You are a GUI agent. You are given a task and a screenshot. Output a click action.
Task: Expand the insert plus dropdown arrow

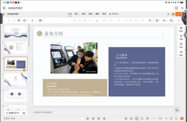(x=37, y=21)
